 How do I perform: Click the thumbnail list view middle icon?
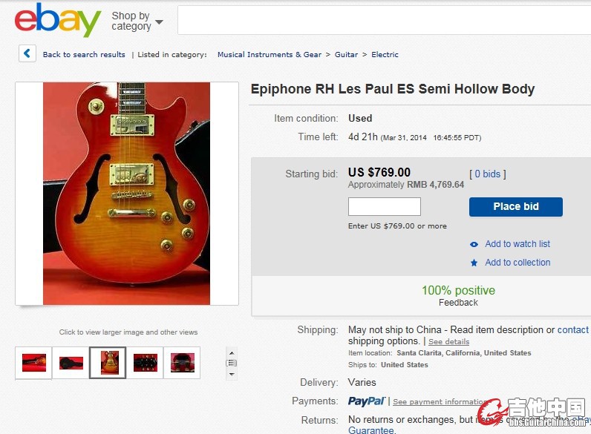232,364
